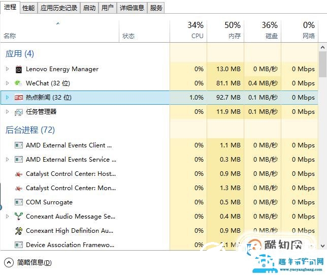Image resolution: width=327 pixels, height=275 pixels.
Task: Click the 92.7 MB memory value
Action: pyautogui.click(x=228, y=98)
